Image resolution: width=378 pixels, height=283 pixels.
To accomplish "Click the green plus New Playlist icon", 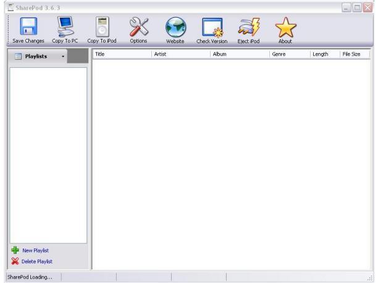I will [15, 250].
